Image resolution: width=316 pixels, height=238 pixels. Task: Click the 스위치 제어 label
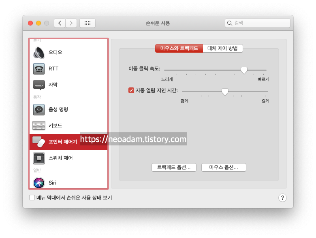pos(60,158)
